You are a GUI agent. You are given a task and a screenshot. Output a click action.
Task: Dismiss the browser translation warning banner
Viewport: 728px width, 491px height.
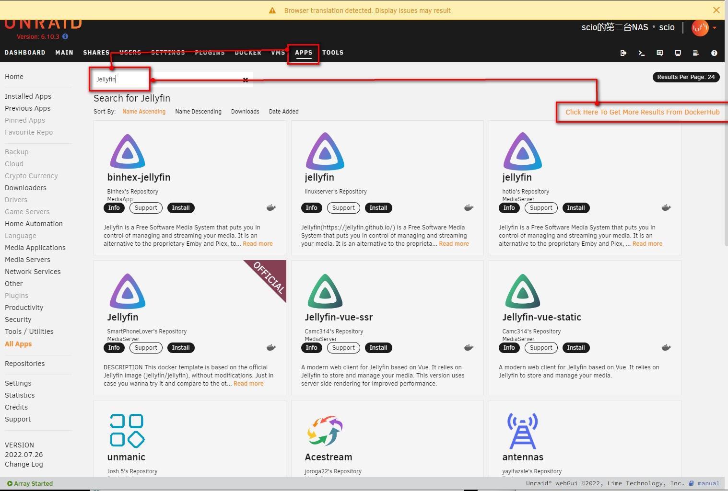[x=716, y=10]
